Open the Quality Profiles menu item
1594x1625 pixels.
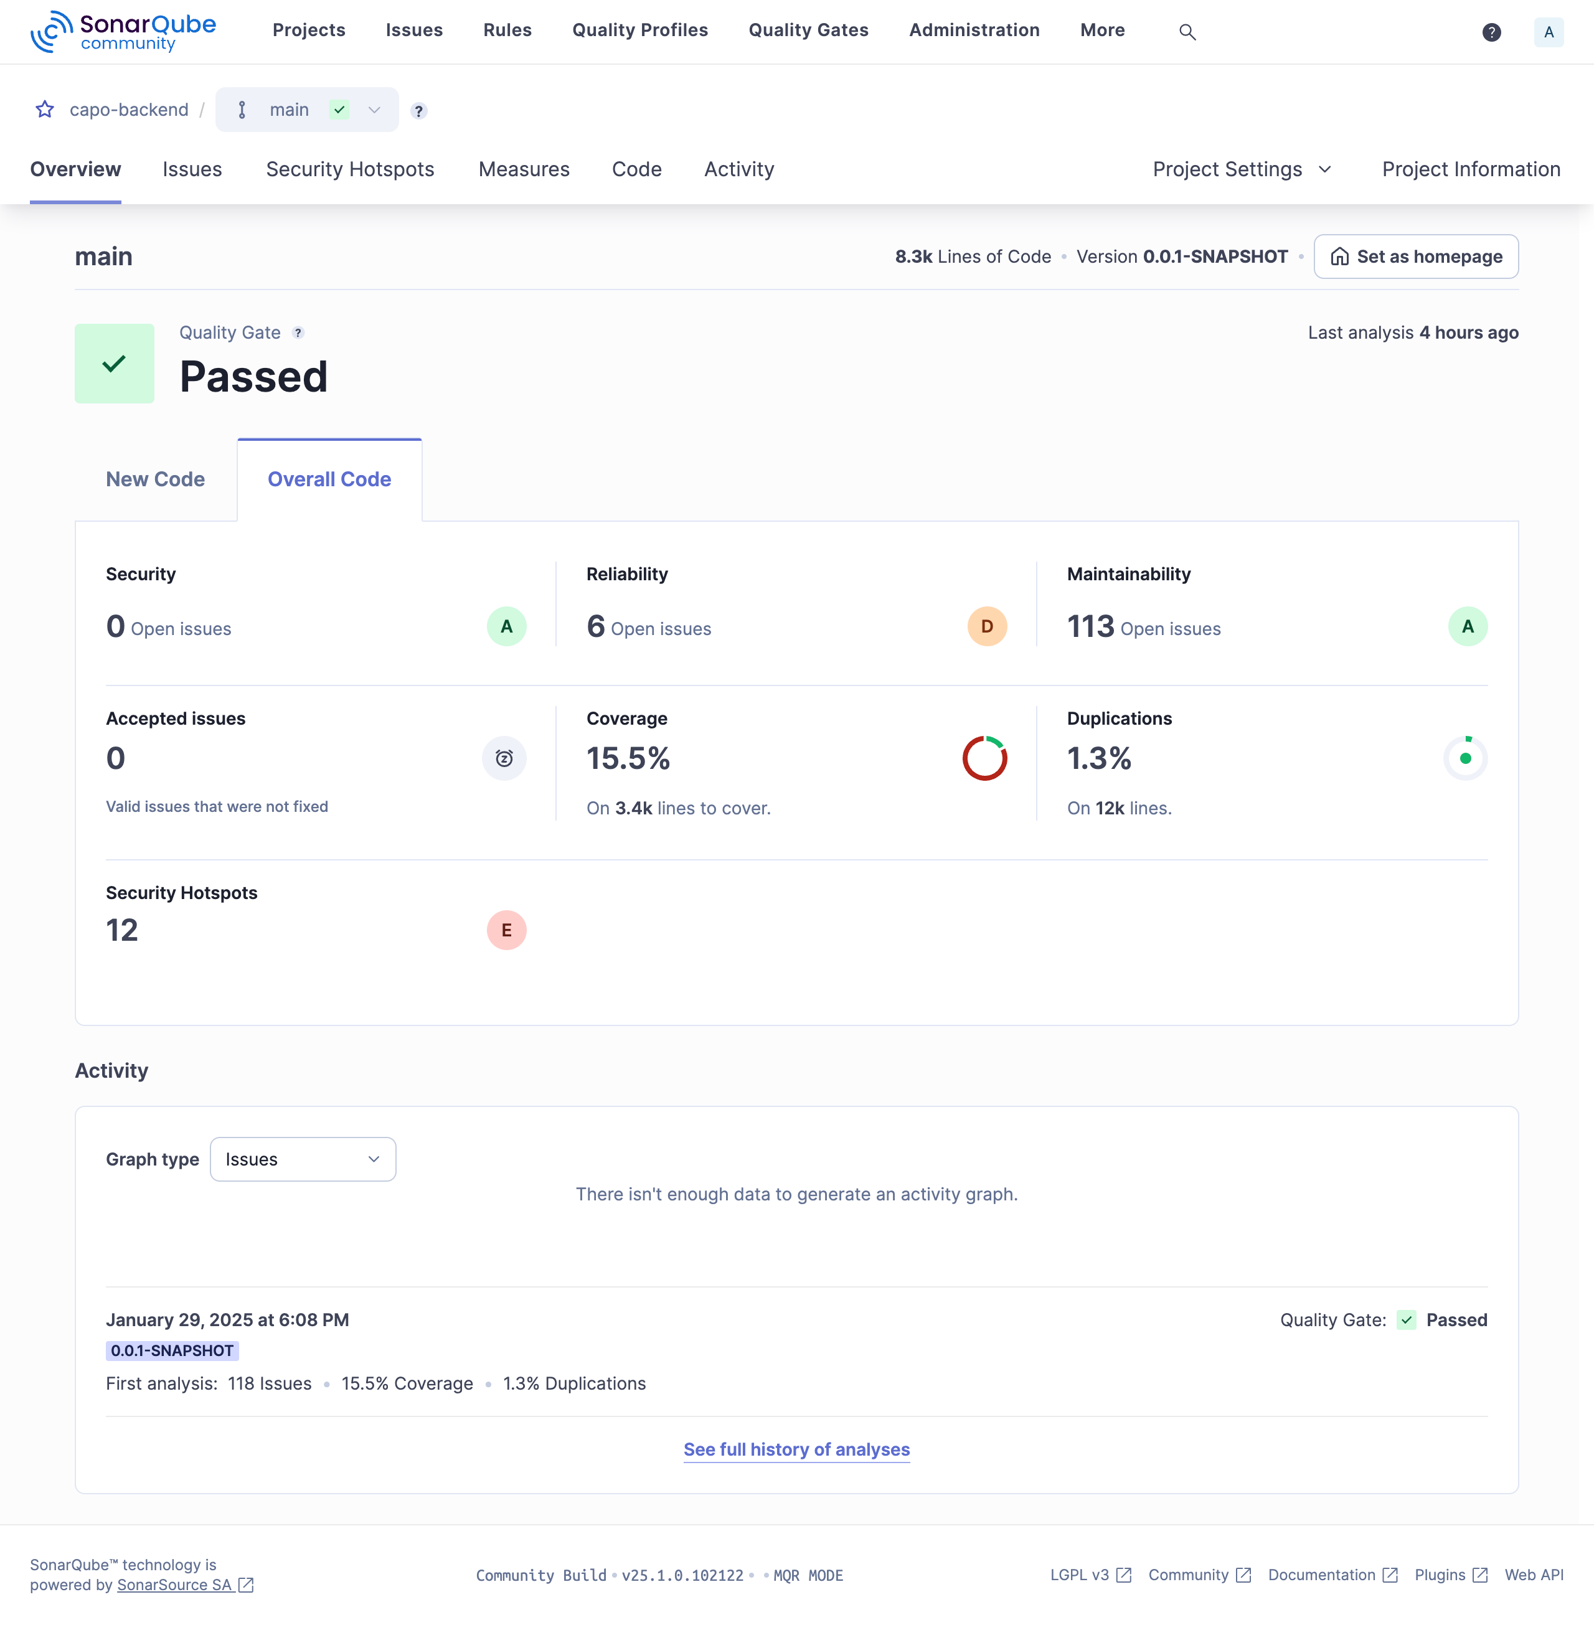point(639,30)
